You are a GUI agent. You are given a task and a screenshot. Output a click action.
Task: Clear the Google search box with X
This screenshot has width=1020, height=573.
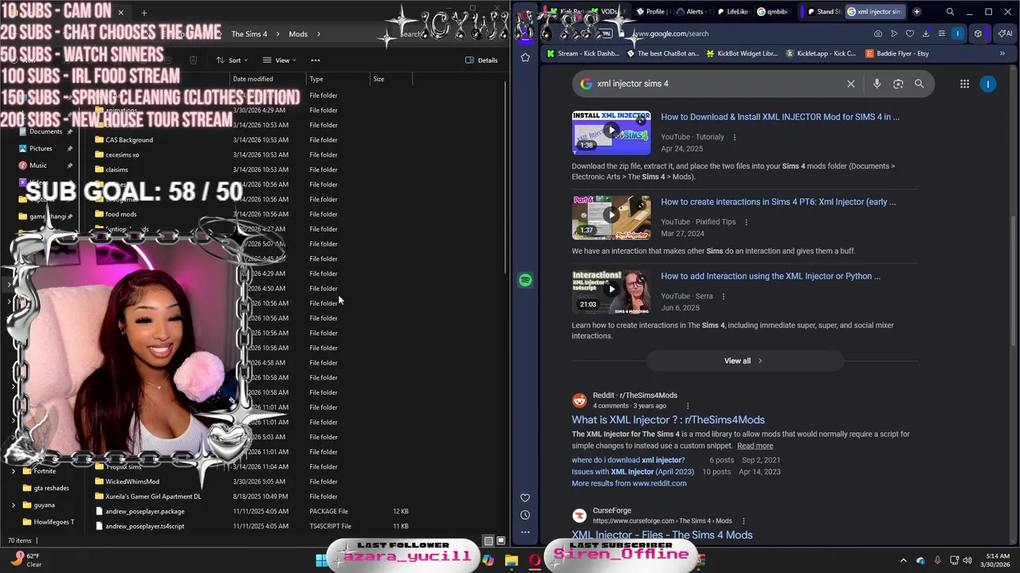[851, 84]
